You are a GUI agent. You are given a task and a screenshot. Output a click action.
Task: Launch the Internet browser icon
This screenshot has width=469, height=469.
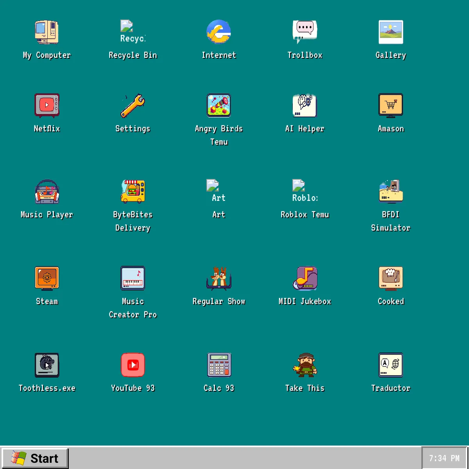tap(219, 32)
